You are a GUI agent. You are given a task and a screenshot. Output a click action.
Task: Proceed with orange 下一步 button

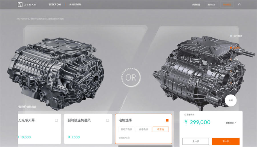[x=226, y=141]
